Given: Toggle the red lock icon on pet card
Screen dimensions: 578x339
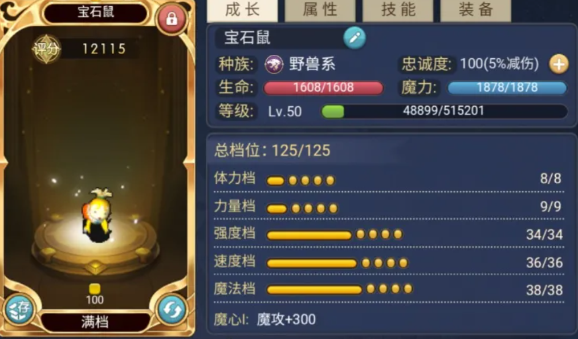Looking at the screenshot, I should coord(172,18).
